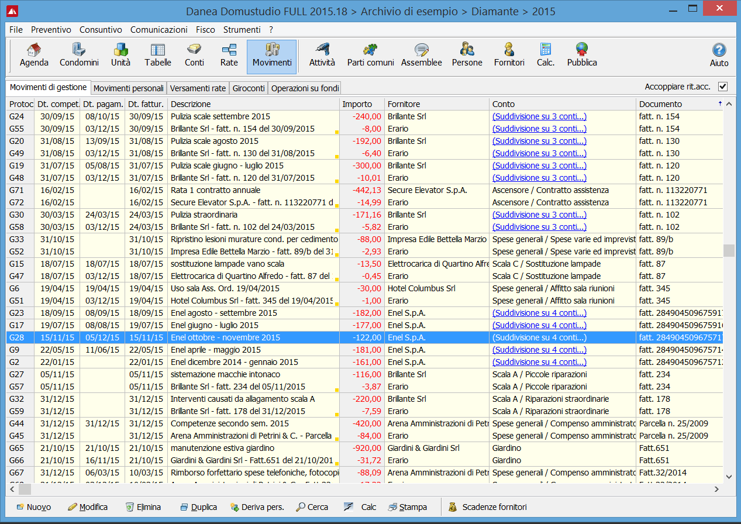The width and height of the screenshot is (741, 524).
Task: Click 'Hotel Columbus Srl' in row G6
Action: coord(422,288)
